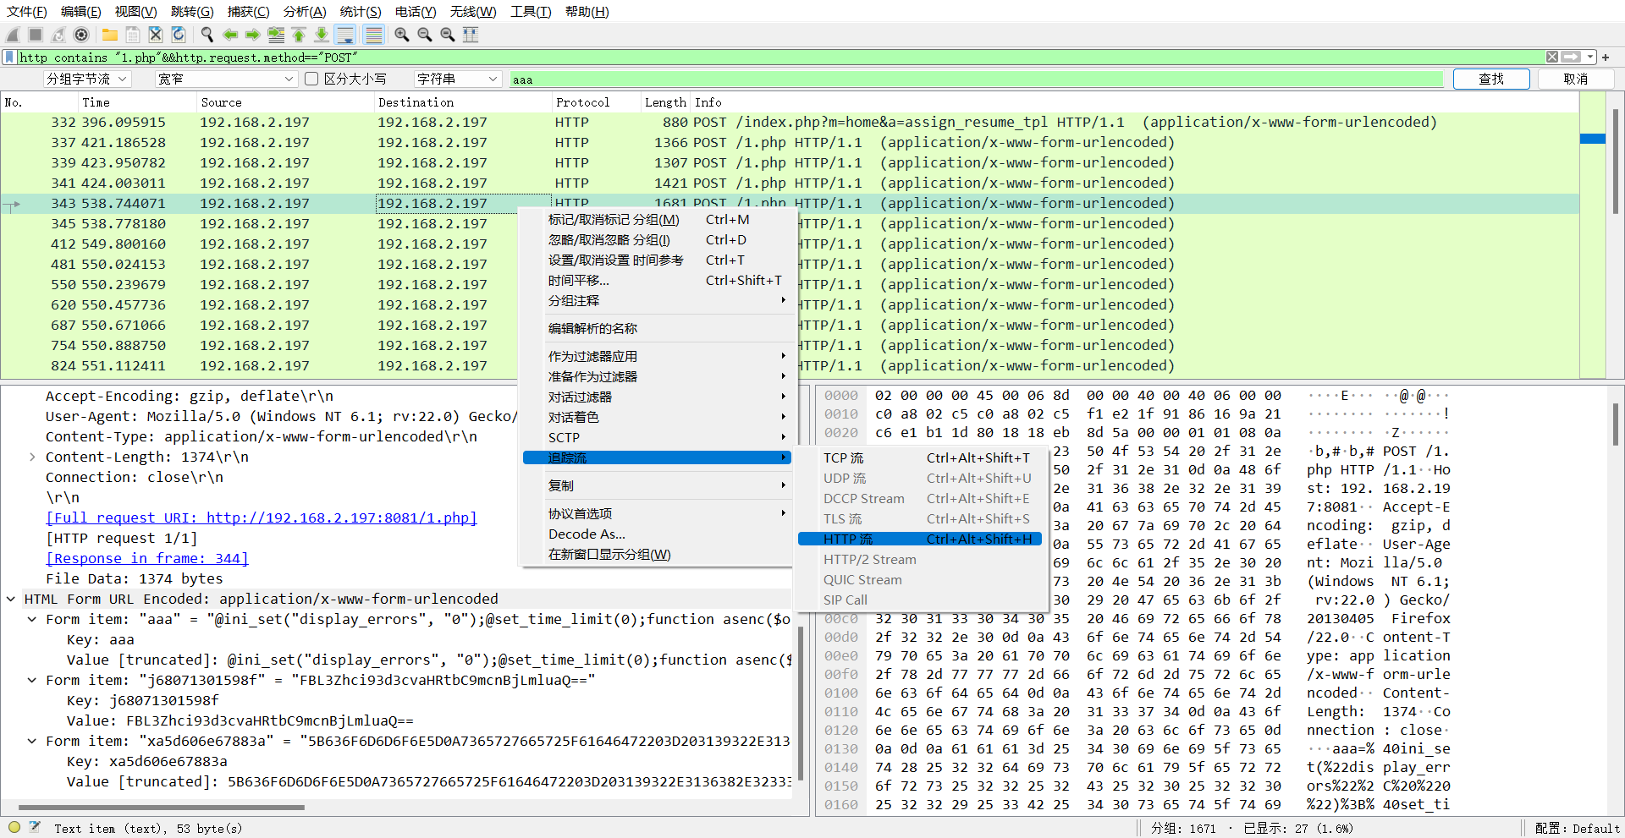The image size is (1625, 838).
Task: Jump to first packet icon
Action: pos(299,35)
